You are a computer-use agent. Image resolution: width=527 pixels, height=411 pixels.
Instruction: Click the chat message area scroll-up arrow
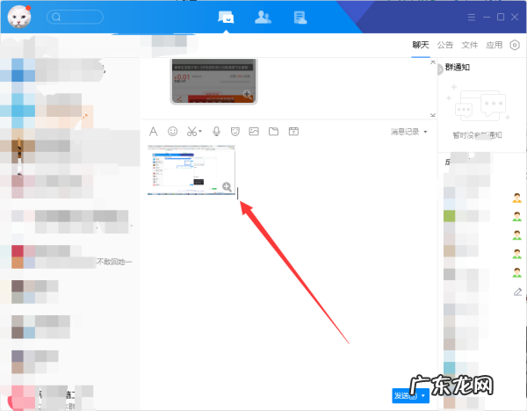(433, 62)
